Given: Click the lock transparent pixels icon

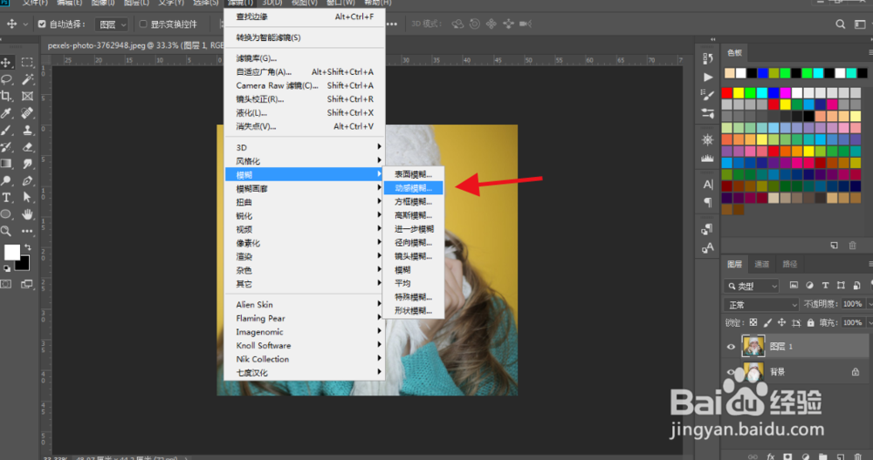Looking at the screenshot, I should point(753,322).
